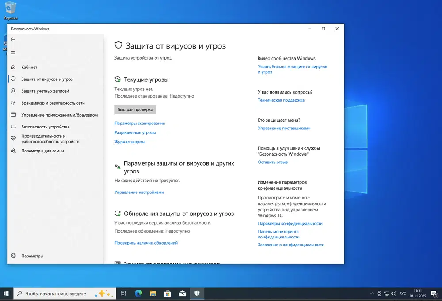Open the clock showing 11:51
The image size is (442, 301).
click(418, 293)
